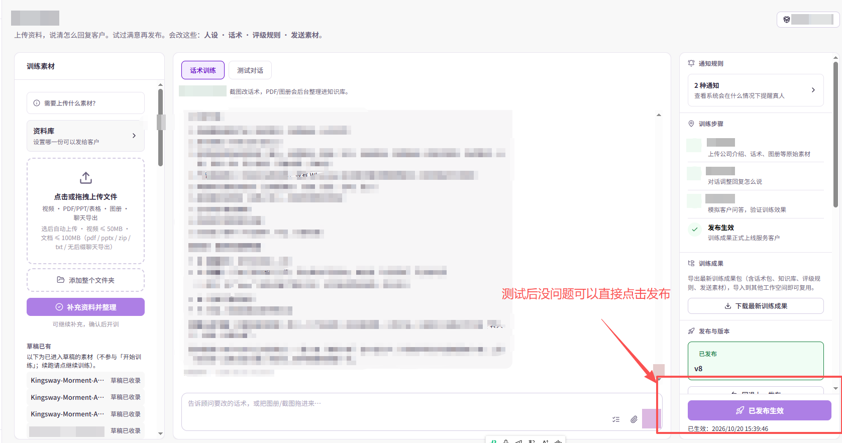
Task: Click the 发送素材 text in the header
Action: coord(305,35)
